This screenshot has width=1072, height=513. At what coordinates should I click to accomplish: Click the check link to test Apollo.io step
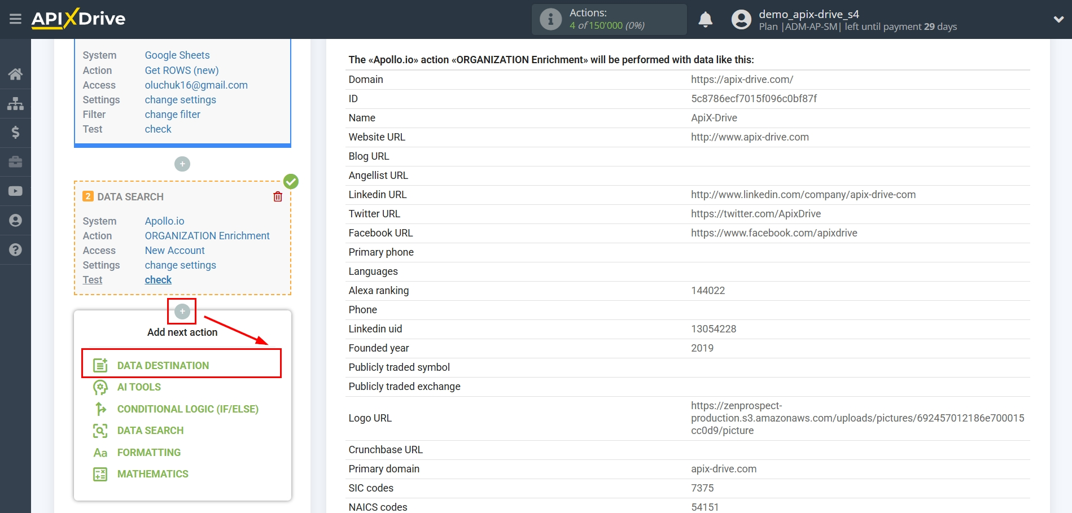pyautogui.click(x=158, y=279)
